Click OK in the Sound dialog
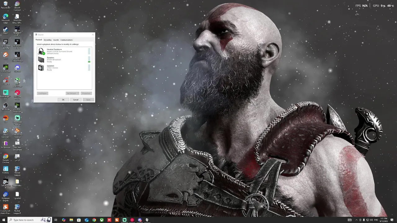This screenshot has width=397, height=223. point(63,100)
